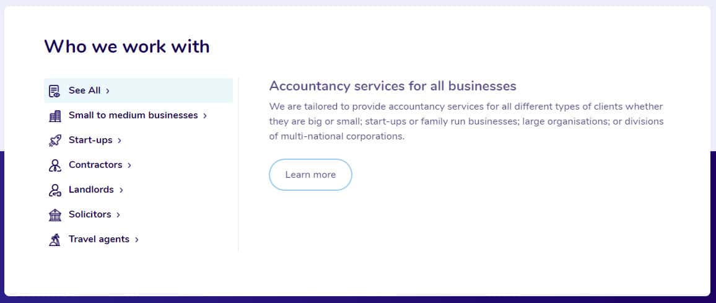This screenshot has width=716, height=303.
Task: Click the arrow next to Start-ups
Action: [120, 140]
